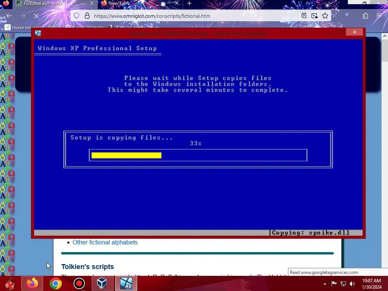
Task: Click the 'Copying: spnike.dll' status text
Action: pyautogui.click(x=311, y=233)
